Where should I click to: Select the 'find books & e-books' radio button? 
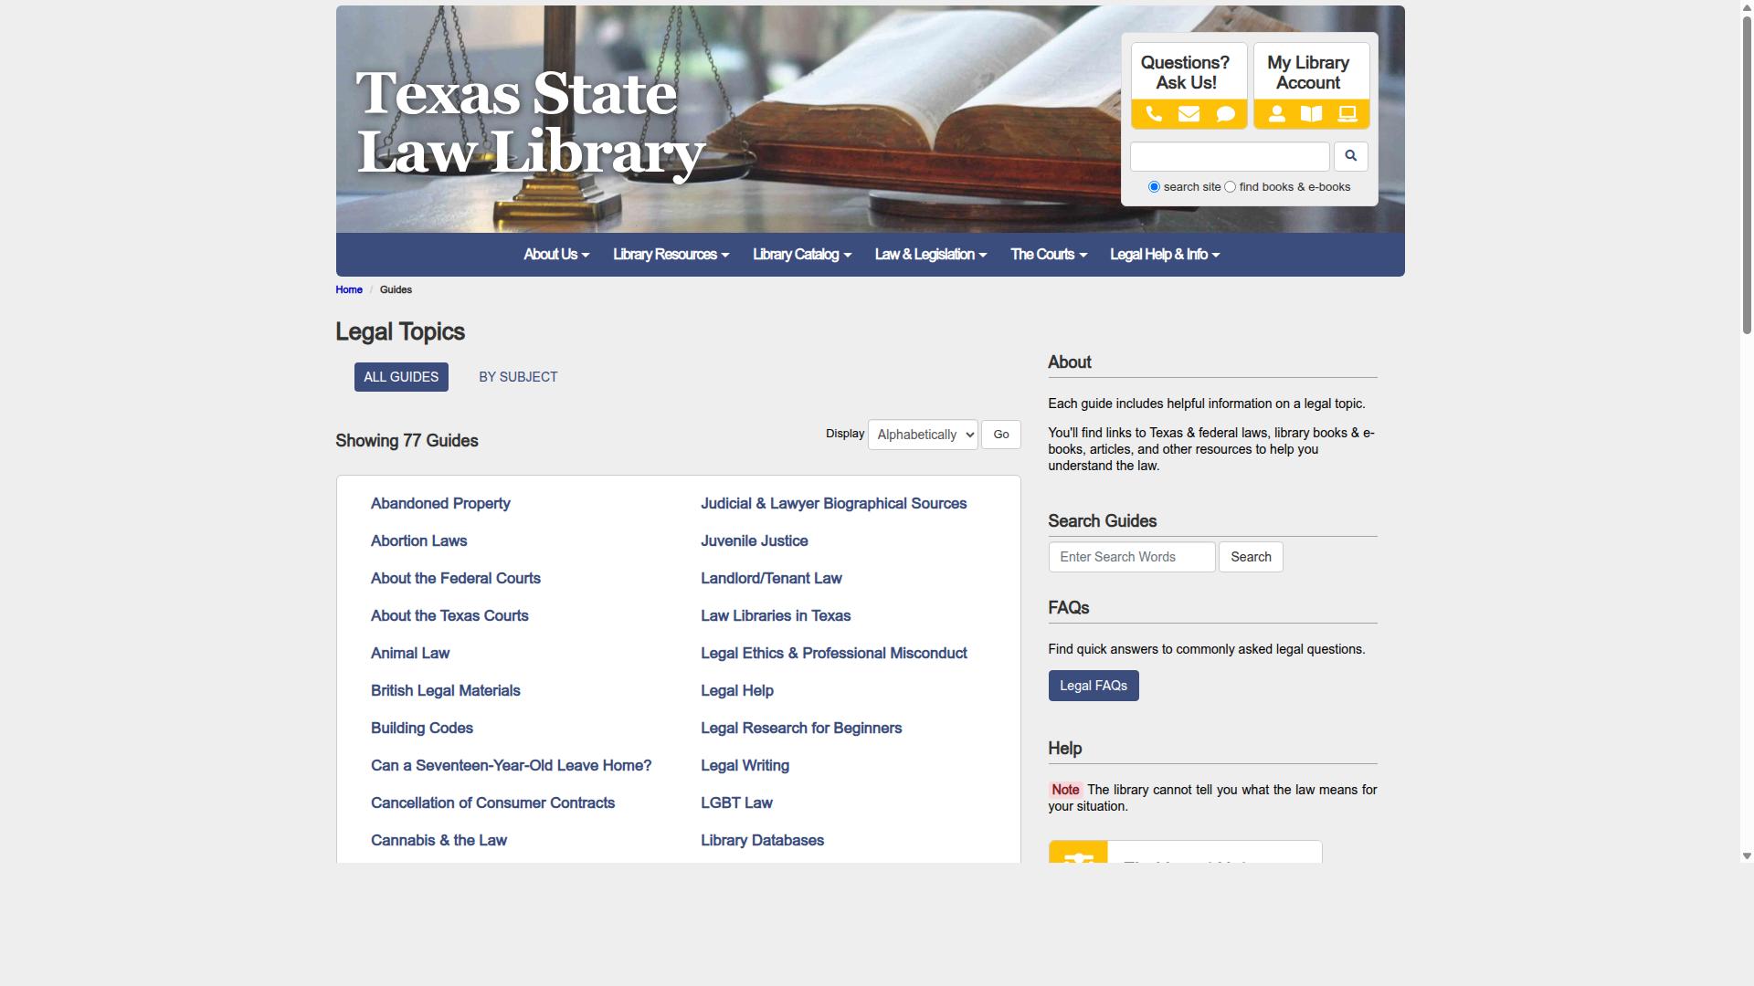1230,187
